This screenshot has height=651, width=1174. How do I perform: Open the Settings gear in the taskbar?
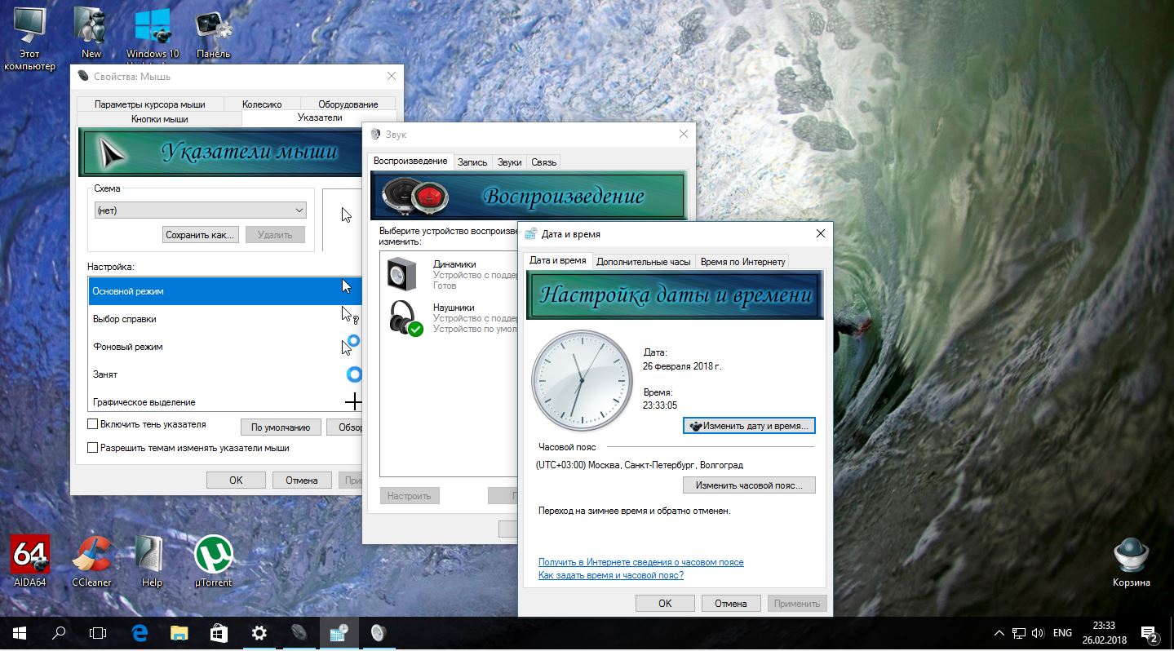(x=259, y=633)
